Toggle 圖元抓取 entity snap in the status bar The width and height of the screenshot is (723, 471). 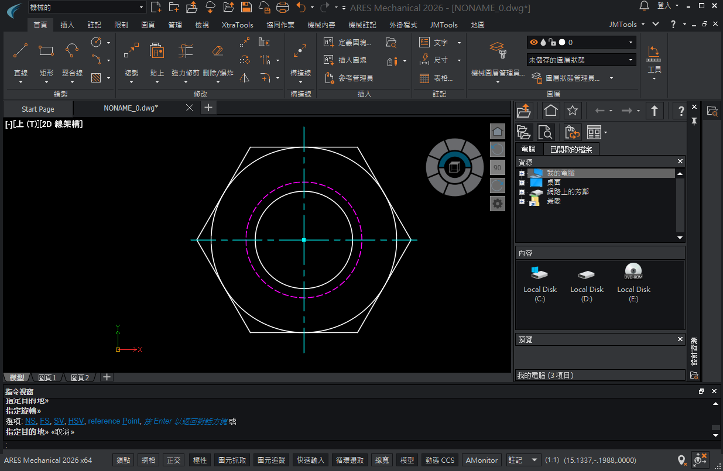coord(232,460)
